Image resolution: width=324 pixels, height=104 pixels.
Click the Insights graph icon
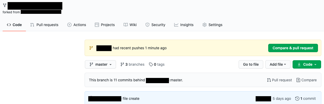[x=176, y=25]
